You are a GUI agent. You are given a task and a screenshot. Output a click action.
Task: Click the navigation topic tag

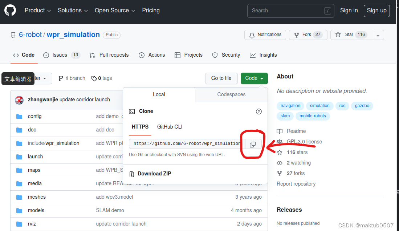coord(290,106)
